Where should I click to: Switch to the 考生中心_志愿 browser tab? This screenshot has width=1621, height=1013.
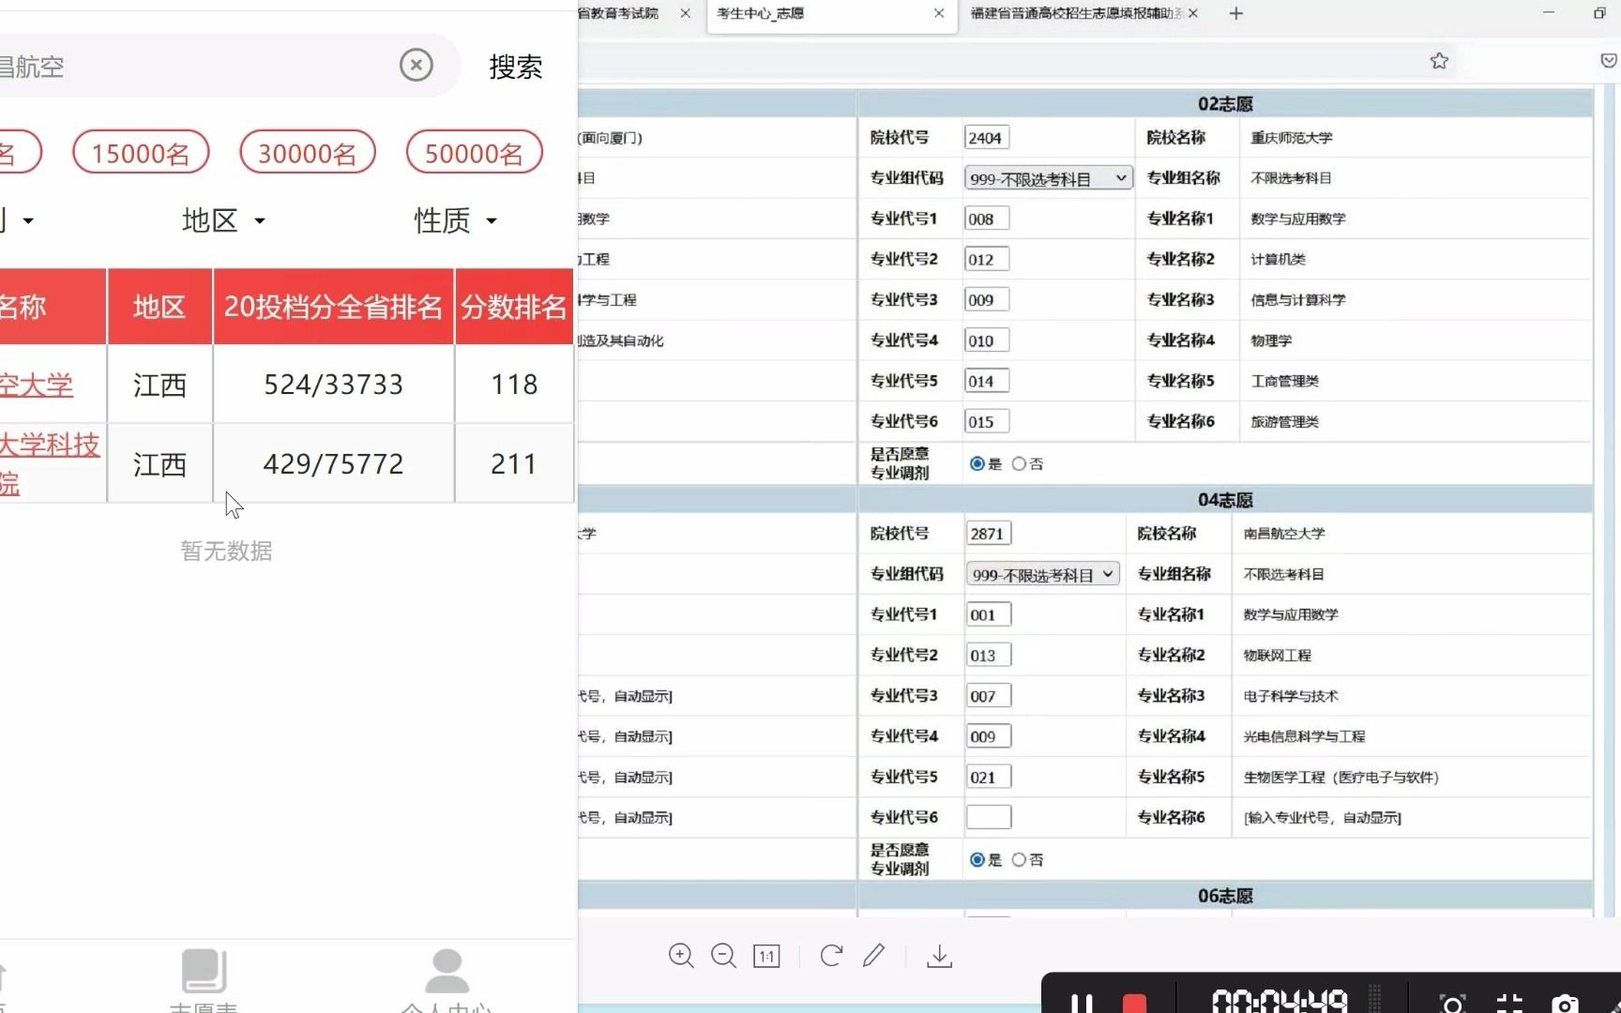coord(761,13)
